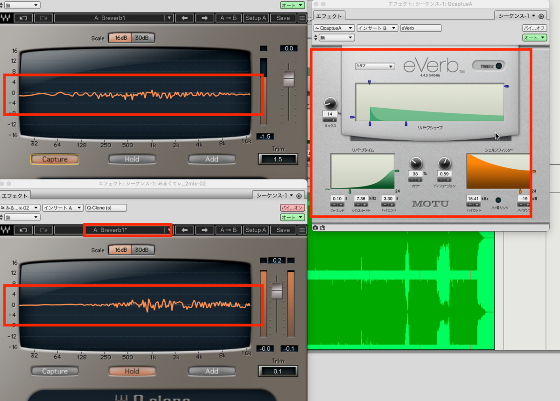560x401 pixels.
Task: Click plus stepper under カラー 33% value
Action: click(419, 180)
